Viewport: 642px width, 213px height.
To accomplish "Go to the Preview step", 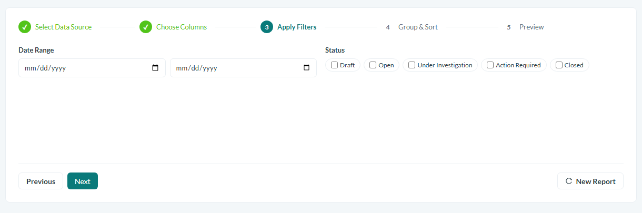I will pyautogui.click(x=531, y=27).
